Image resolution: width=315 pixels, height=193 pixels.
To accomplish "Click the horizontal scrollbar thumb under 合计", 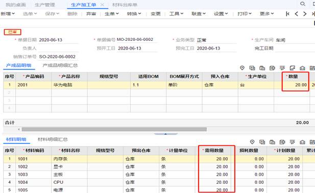I will (x=114, y=129).
